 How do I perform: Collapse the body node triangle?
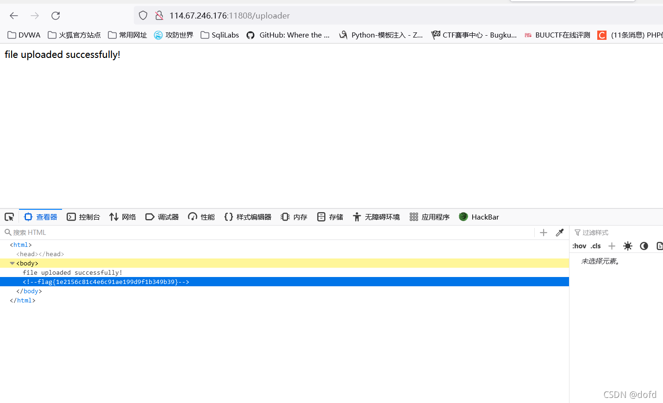point(12,263)
